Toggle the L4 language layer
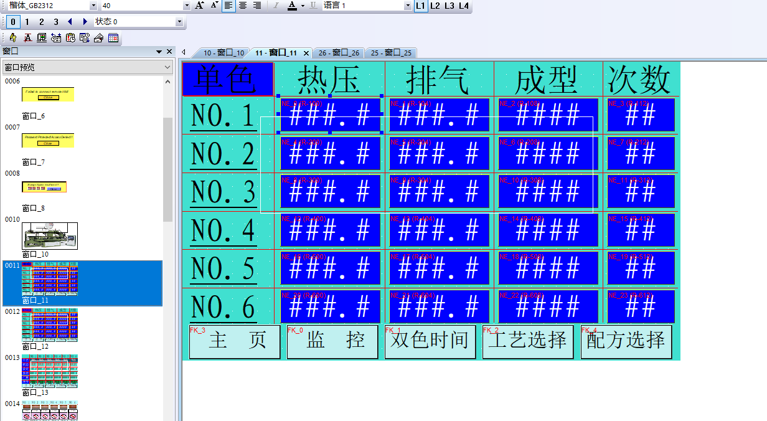Viewport: 767px width, 421px height. click(463, 6)
